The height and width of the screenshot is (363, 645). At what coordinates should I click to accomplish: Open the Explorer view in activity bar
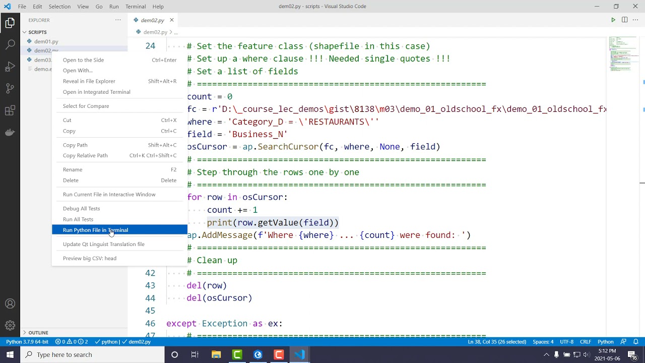click(x=10, y=23)
